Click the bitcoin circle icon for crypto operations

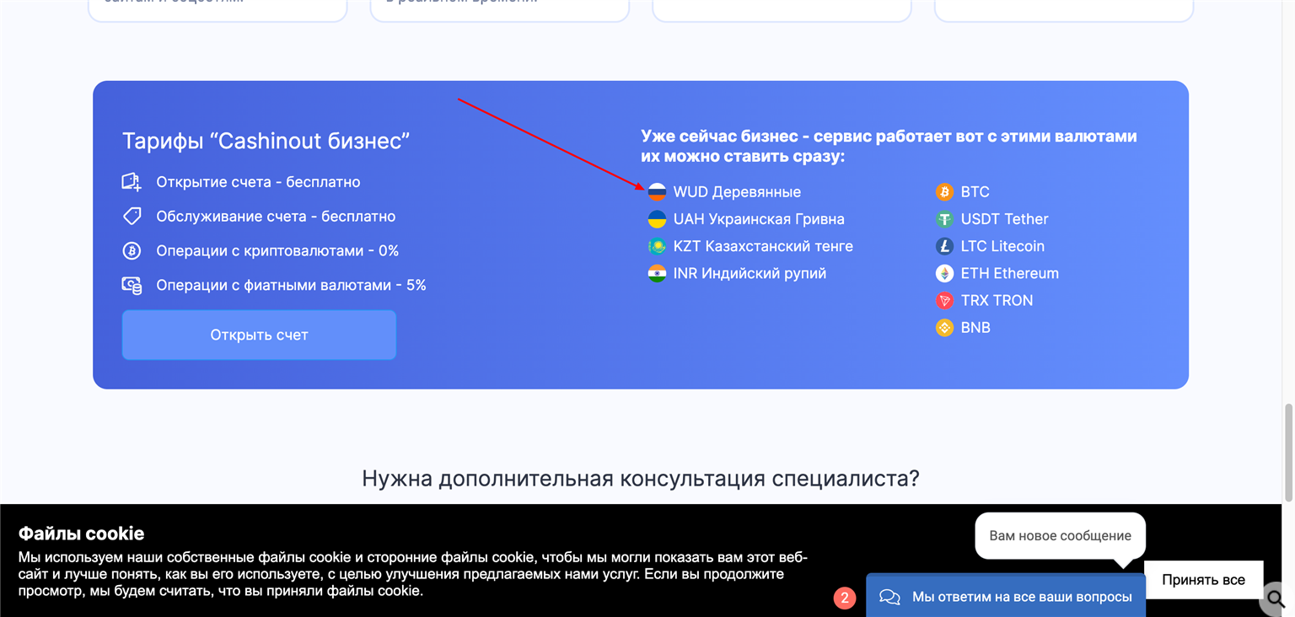132,250
